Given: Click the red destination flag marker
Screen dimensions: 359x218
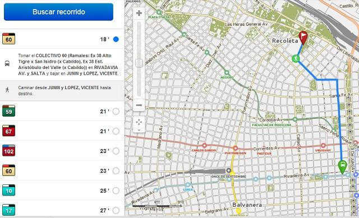Looking at the screenshot, I should [x=303, y=38].
